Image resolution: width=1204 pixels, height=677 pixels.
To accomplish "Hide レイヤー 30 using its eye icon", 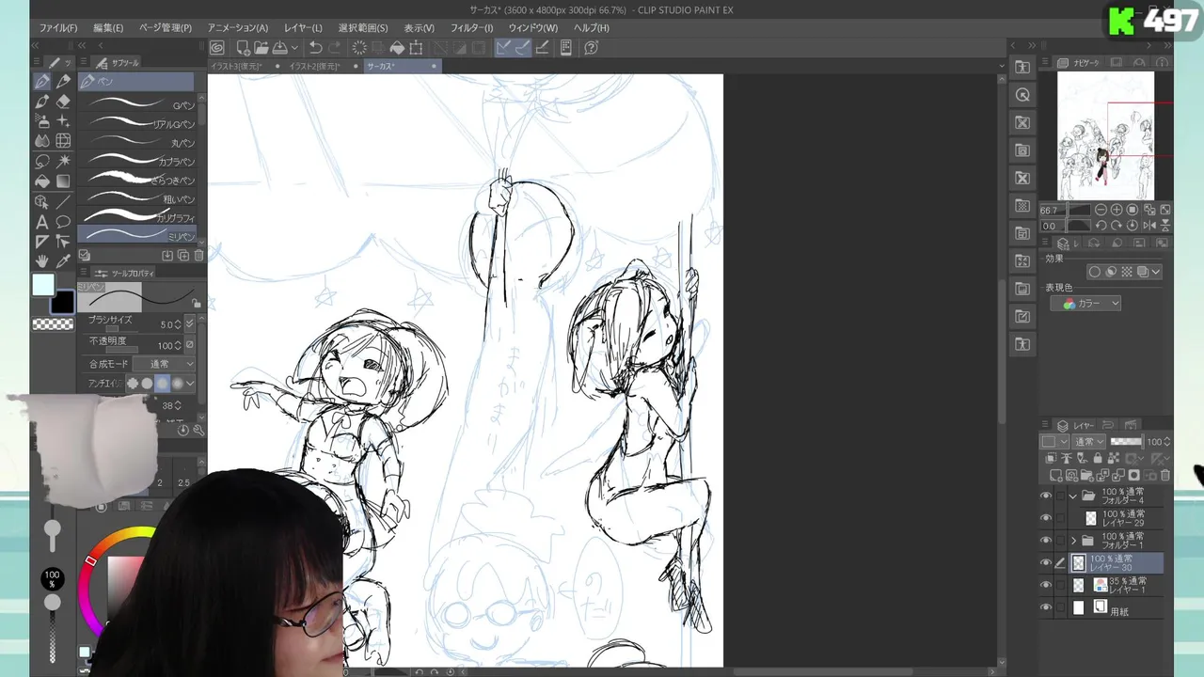I will [x=1046, y=563].
